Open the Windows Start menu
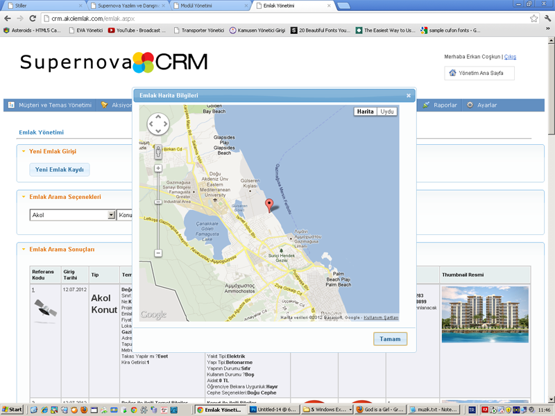The height and width of the screenshot is (416, 555). [x=12, y=410]
